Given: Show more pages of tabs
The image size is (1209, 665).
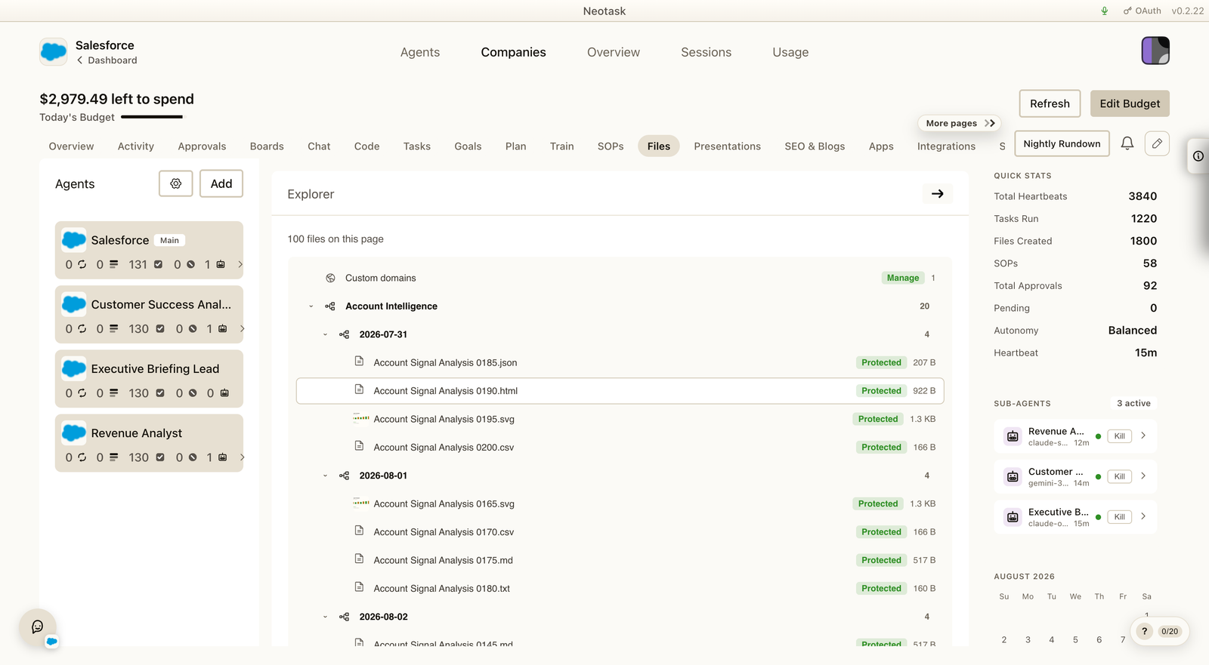Looking at the screenshot, I should pyautogui.click(x=960, y=123).
